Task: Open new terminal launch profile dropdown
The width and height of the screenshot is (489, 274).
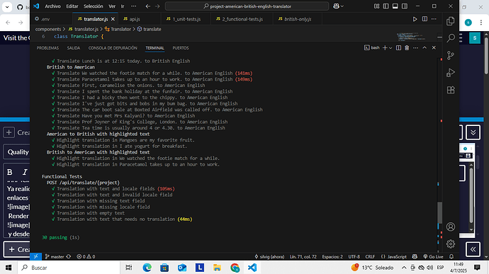Action: (x=390, y=48)
